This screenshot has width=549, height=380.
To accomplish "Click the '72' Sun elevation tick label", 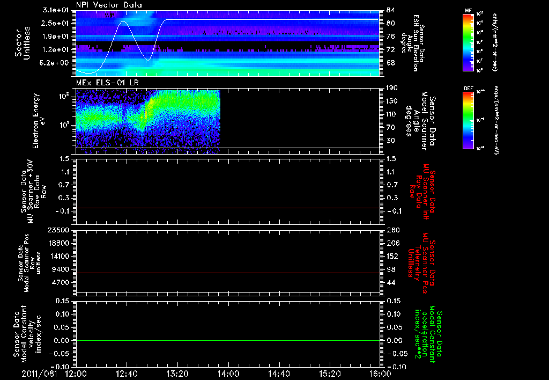I will pos(391,50).
